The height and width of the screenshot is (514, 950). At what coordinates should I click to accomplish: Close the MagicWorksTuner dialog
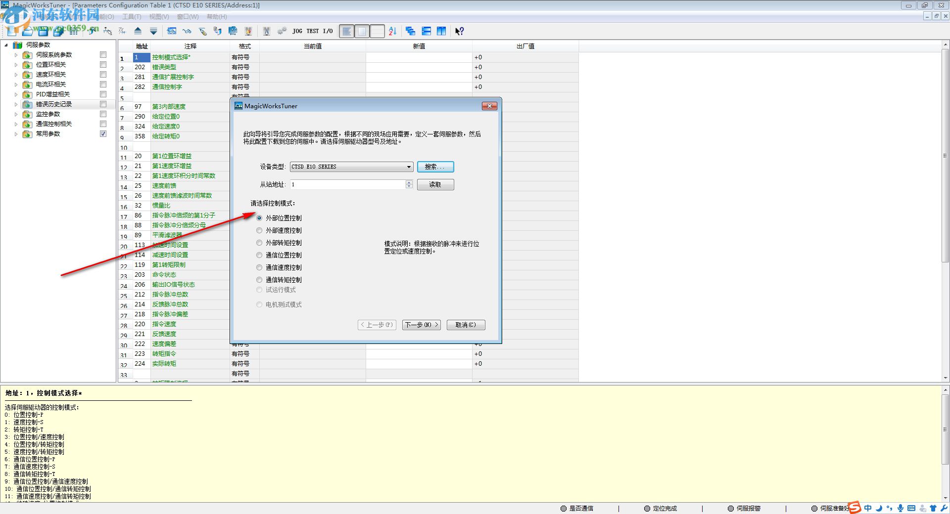tap(489, 106)
